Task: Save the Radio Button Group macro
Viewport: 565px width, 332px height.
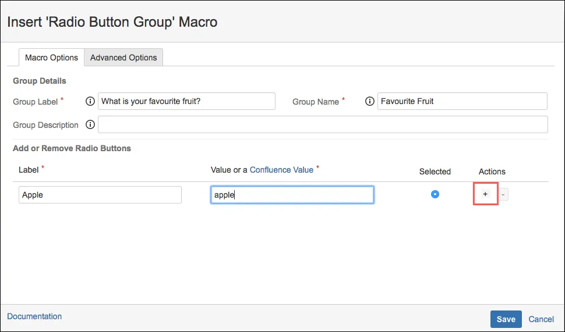Action: (x=506, y=319)
